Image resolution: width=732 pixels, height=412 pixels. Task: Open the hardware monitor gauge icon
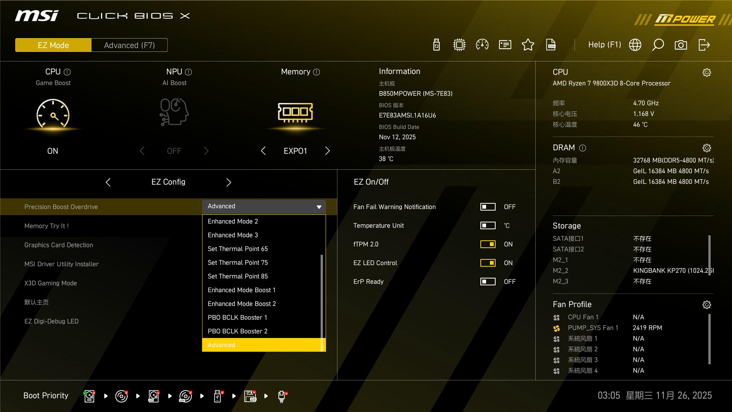click(482, 45)
